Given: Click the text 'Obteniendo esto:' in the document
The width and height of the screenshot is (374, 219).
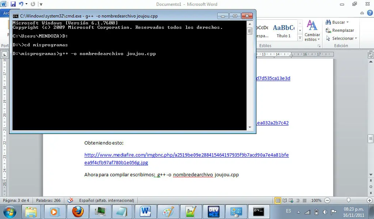Looking at the screenshot, I should (x=104, y=143).
